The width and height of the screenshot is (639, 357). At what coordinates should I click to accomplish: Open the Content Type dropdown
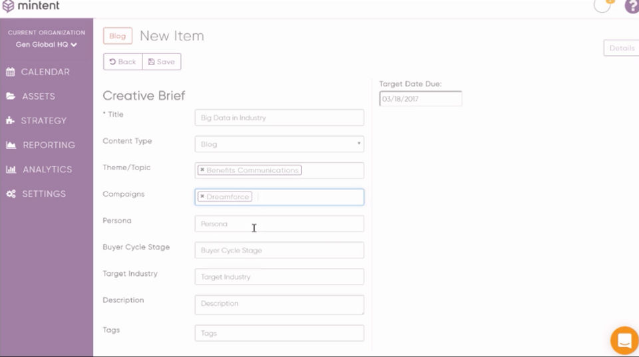(x=279, y=144)
